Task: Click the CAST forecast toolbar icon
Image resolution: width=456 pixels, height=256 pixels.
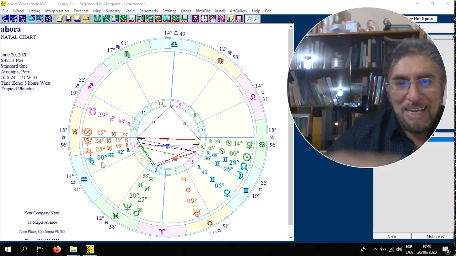Action: pyautogui.click(x=150, y=18)
